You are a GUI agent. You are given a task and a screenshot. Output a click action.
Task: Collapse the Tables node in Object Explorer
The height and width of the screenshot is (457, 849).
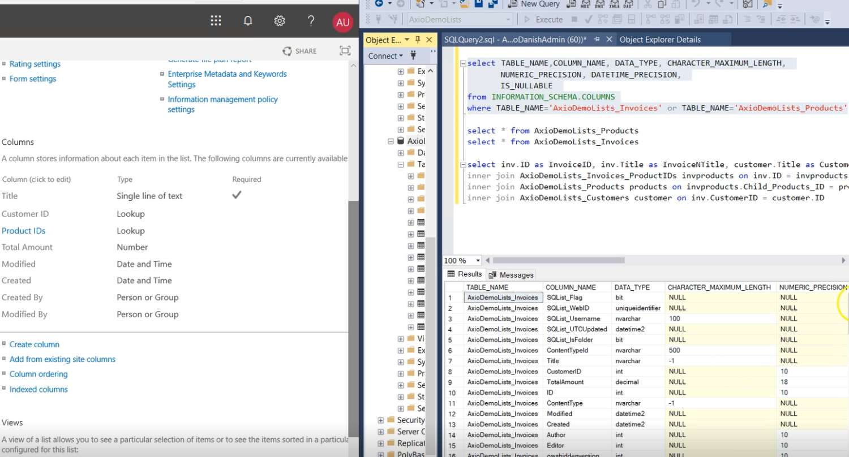(400, 164)
